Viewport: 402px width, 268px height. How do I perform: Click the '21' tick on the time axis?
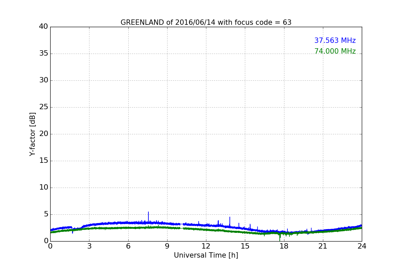pos(323,246)
